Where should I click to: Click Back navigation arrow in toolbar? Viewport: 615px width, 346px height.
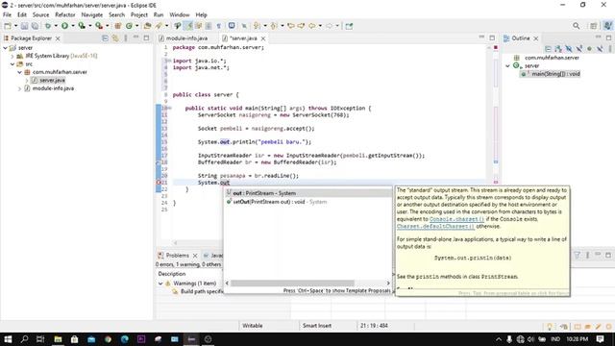pyautogui.click(x=311, y=26)
